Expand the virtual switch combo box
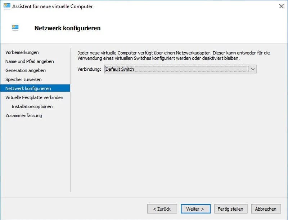This screenshot has width=288, height=220. [253, 69]
